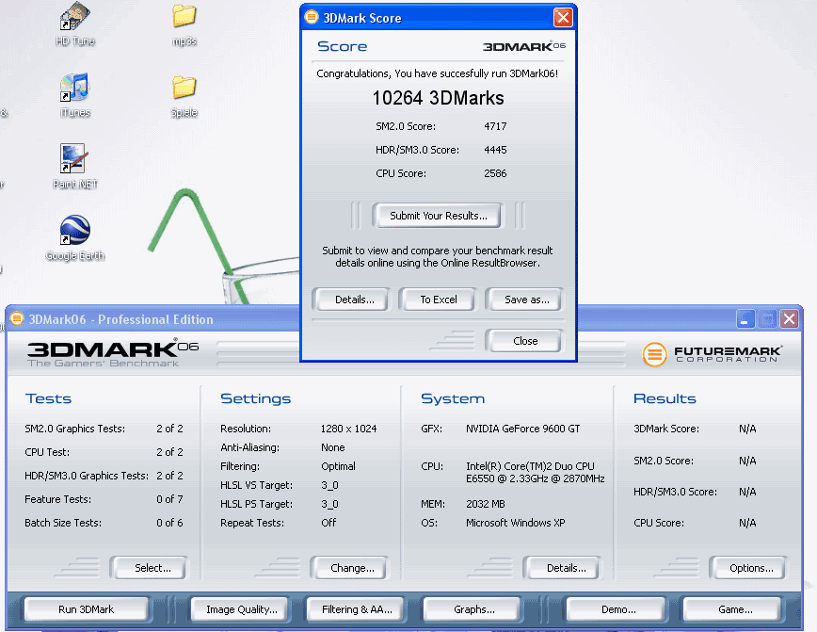Click the Tests section heading
The width and height of the screenshot is (817, 632).
coord(48,398)
